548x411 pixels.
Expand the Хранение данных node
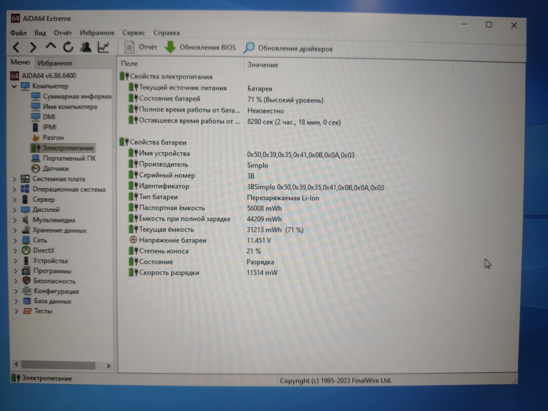[x=15, y=230]
